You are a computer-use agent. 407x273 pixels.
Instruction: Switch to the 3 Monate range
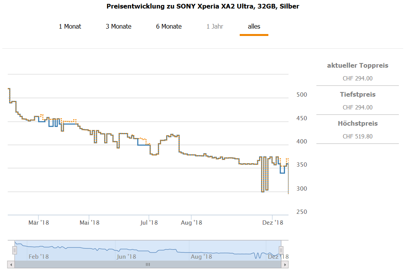click(118, 27)
